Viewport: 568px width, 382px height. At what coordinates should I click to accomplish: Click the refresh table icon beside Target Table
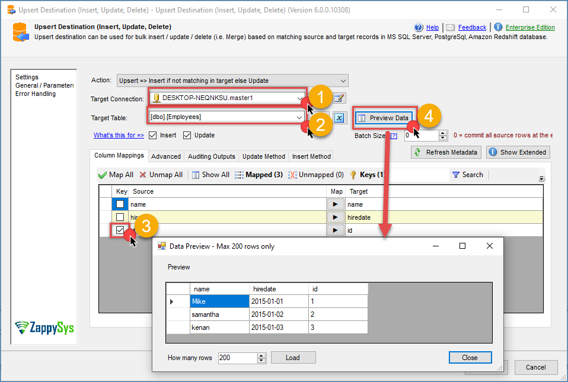[x=339, y=118]
